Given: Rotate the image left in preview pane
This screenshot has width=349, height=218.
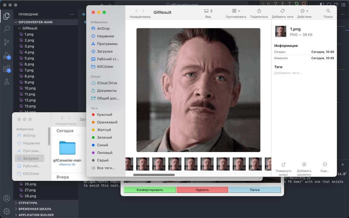Looking at the screenshot, I should point(283,165).
